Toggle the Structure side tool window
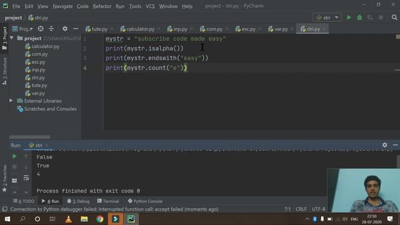This screenshot has width=400, height=225. click(x=4, y=71)
